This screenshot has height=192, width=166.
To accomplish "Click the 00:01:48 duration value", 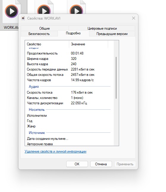I will pos(77,53).
